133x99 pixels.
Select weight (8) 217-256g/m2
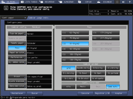[106, 38]
